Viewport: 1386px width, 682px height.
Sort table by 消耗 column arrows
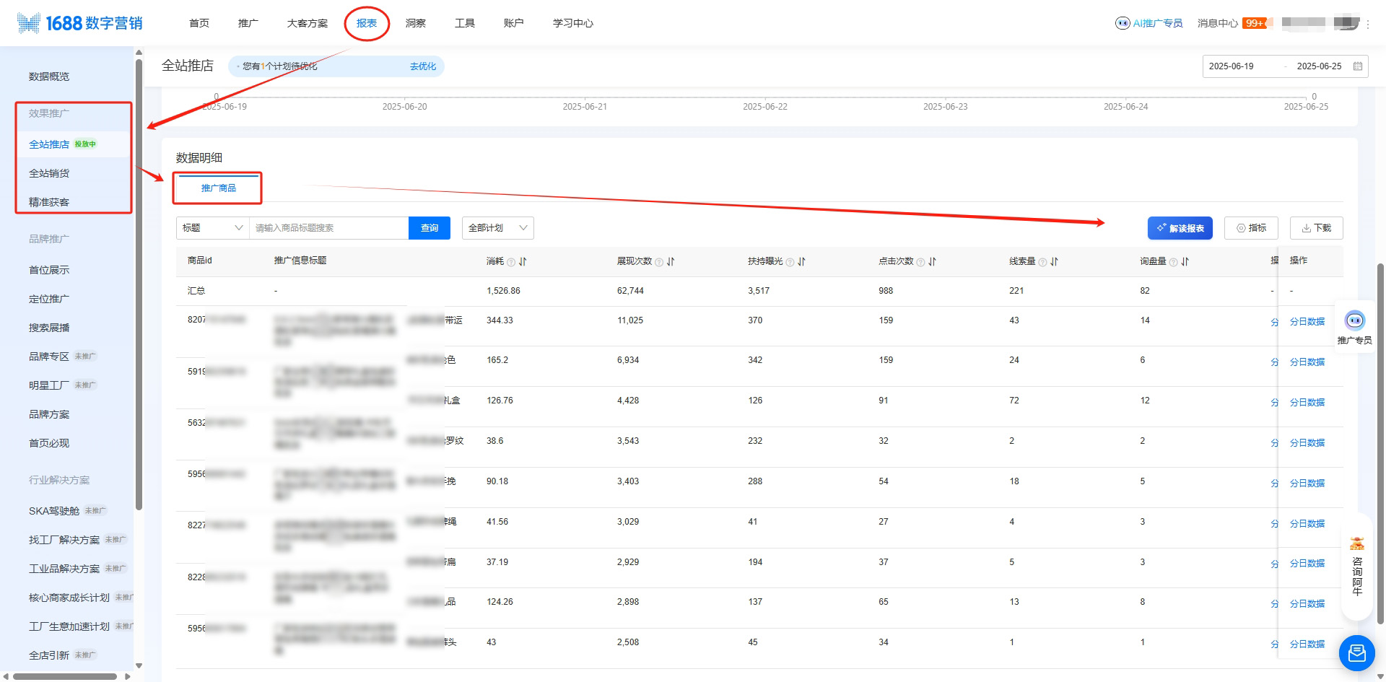pyautogui.click(x=523, y=261)
